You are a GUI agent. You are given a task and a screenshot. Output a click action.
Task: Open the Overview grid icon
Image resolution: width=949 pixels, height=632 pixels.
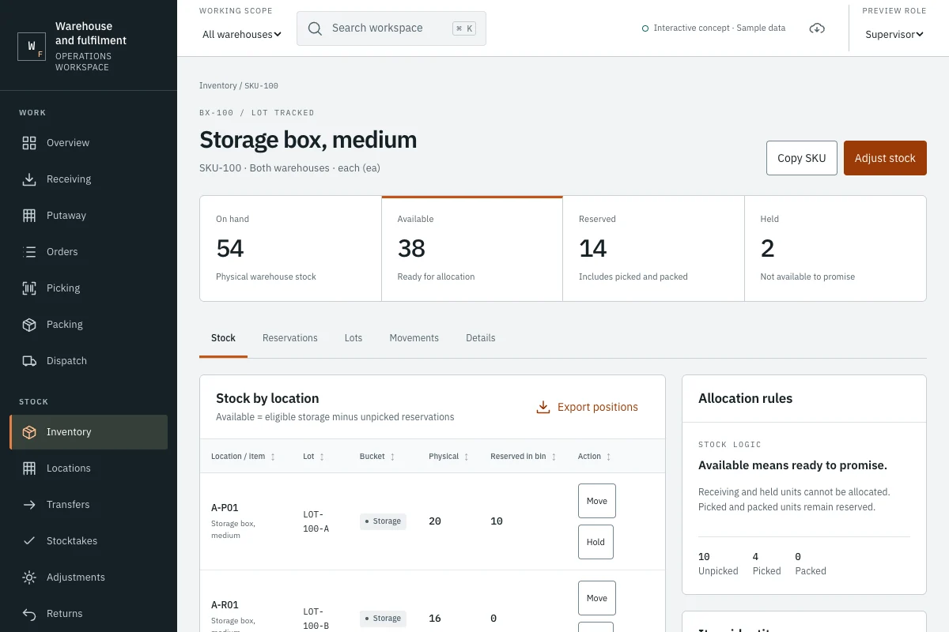click(29, 143)
